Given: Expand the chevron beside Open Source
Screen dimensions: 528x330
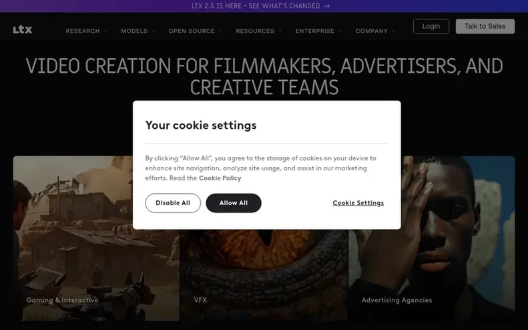Looking at the screenshot, I should [220, 31].
